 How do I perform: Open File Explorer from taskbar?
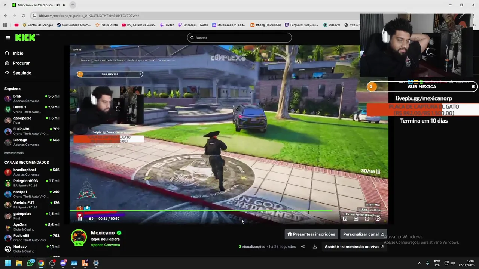coord(19,263)
